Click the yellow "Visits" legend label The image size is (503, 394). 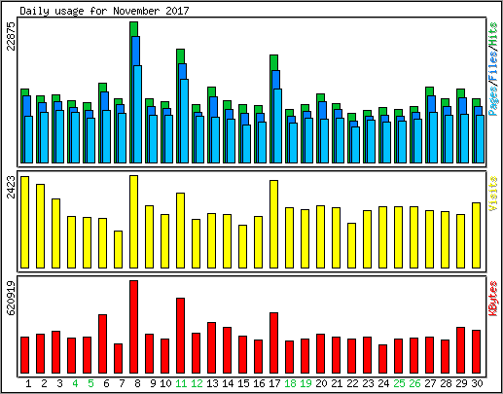pos(493,194)
